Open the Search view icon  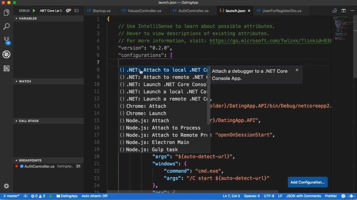tap(6, 26)
